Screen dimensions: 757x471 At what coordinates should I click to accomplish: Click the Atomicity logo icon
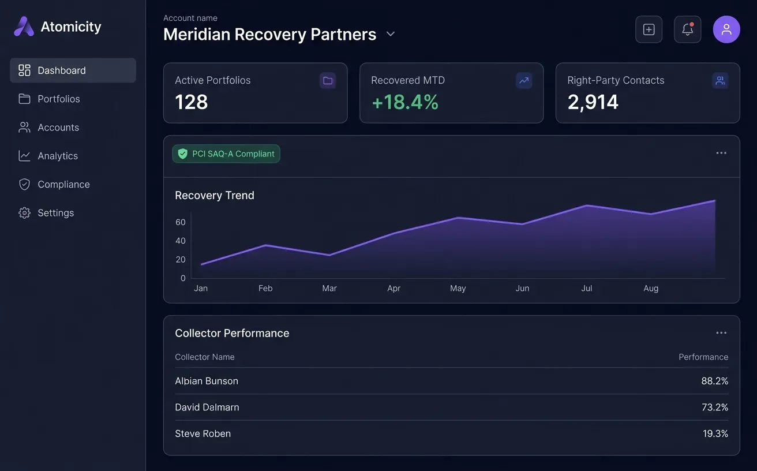(24, 27)
